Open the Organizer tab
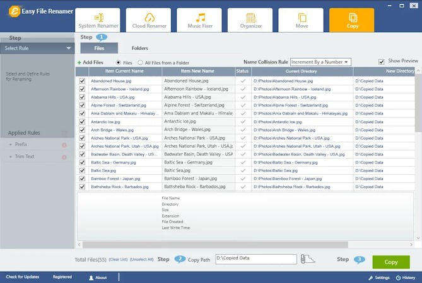Screen dimensions: 422x283 250,20
